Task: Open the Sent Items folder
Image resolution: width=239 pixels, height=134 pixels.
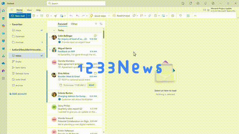Action: click(x=27, y=68)
